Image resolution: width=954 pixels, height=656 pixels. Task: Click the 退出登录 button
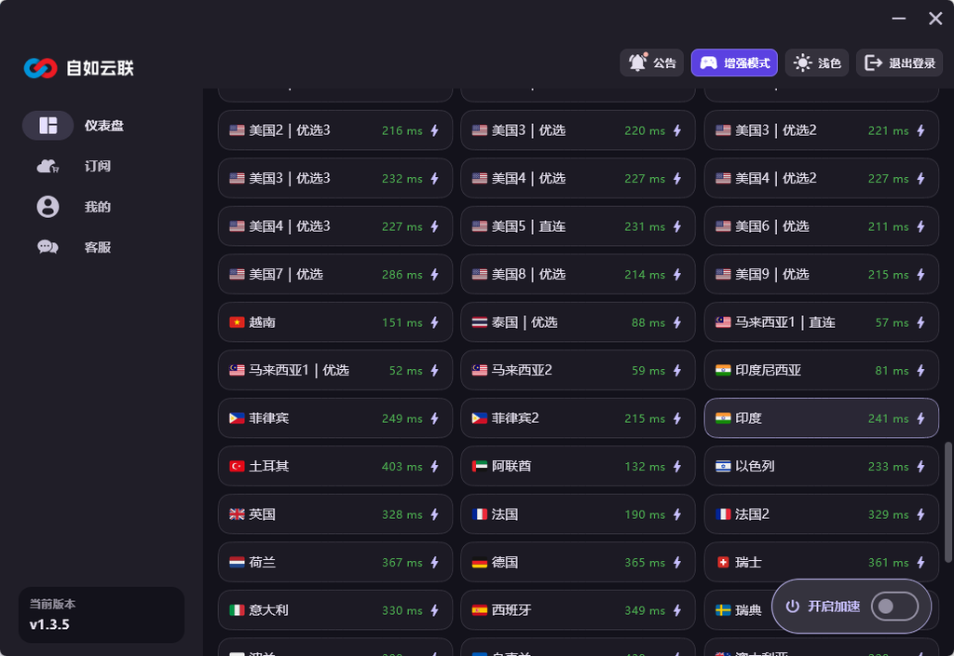[x=899, y=62]
